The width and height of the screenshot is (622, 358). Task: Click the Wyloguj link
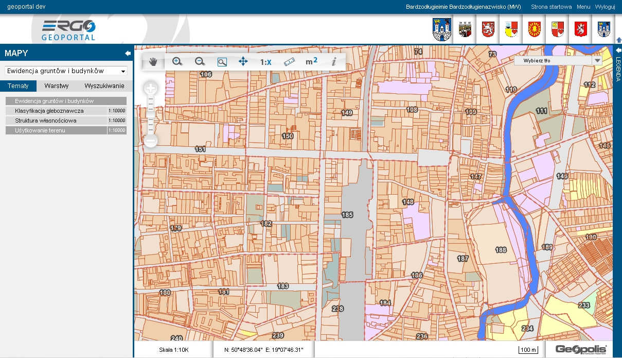(x=605, y=7)
